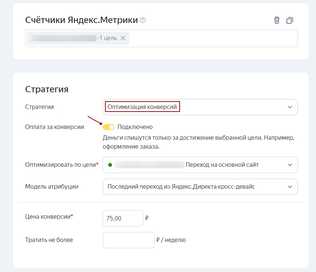This screenshot has width=316, height=272.
Task: Click the Модель атрибуции label
Action: [51, 187]
